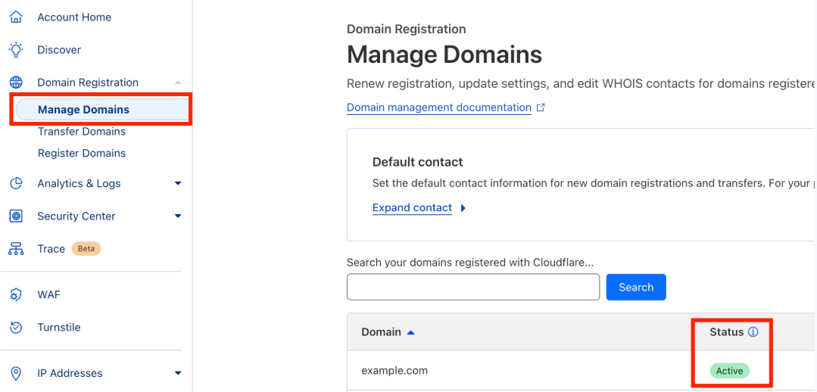817x392 pixels.
Task: Click the Turnstile icon in sidebar
Action: coord(16,328)
